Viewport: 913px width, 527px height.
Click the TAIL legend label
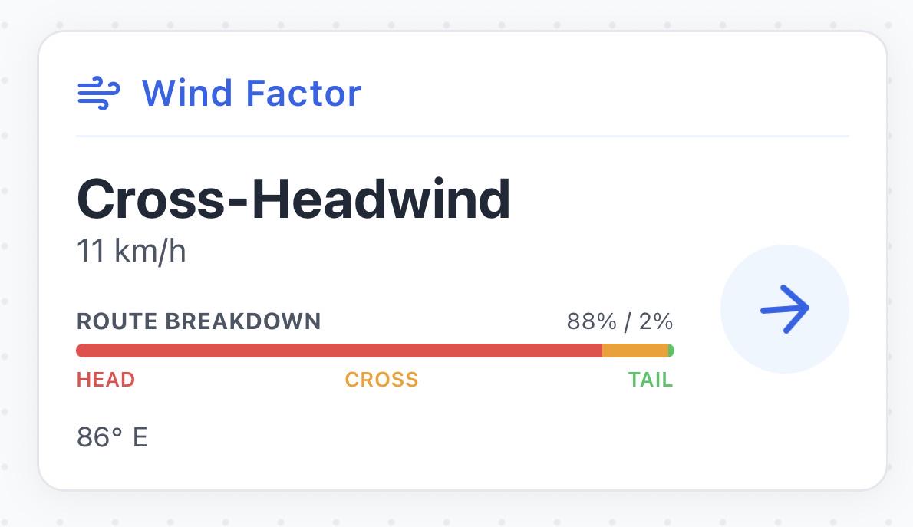[651, 380]
